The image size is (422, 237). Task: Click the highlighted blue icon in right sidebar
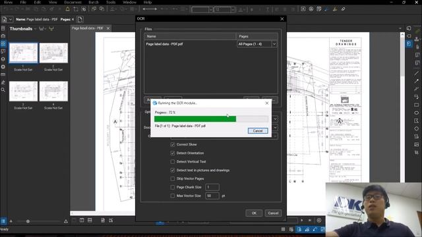(409, 43)
